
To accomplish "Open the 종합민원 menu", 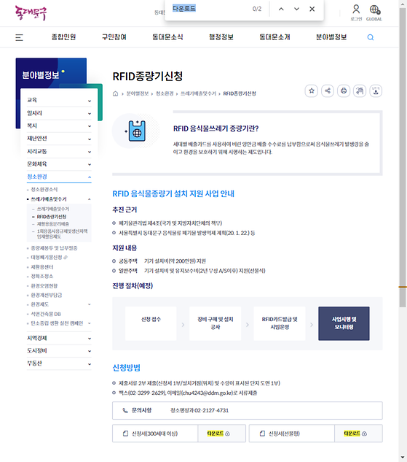I will click(x=64, y=37).
